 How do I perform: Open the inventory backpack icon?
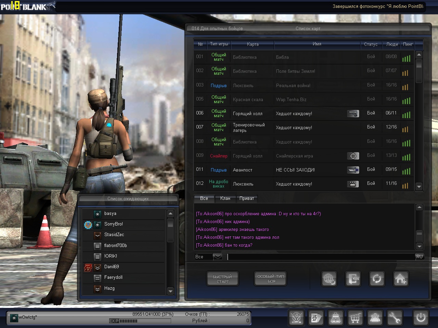click(336, 318)
